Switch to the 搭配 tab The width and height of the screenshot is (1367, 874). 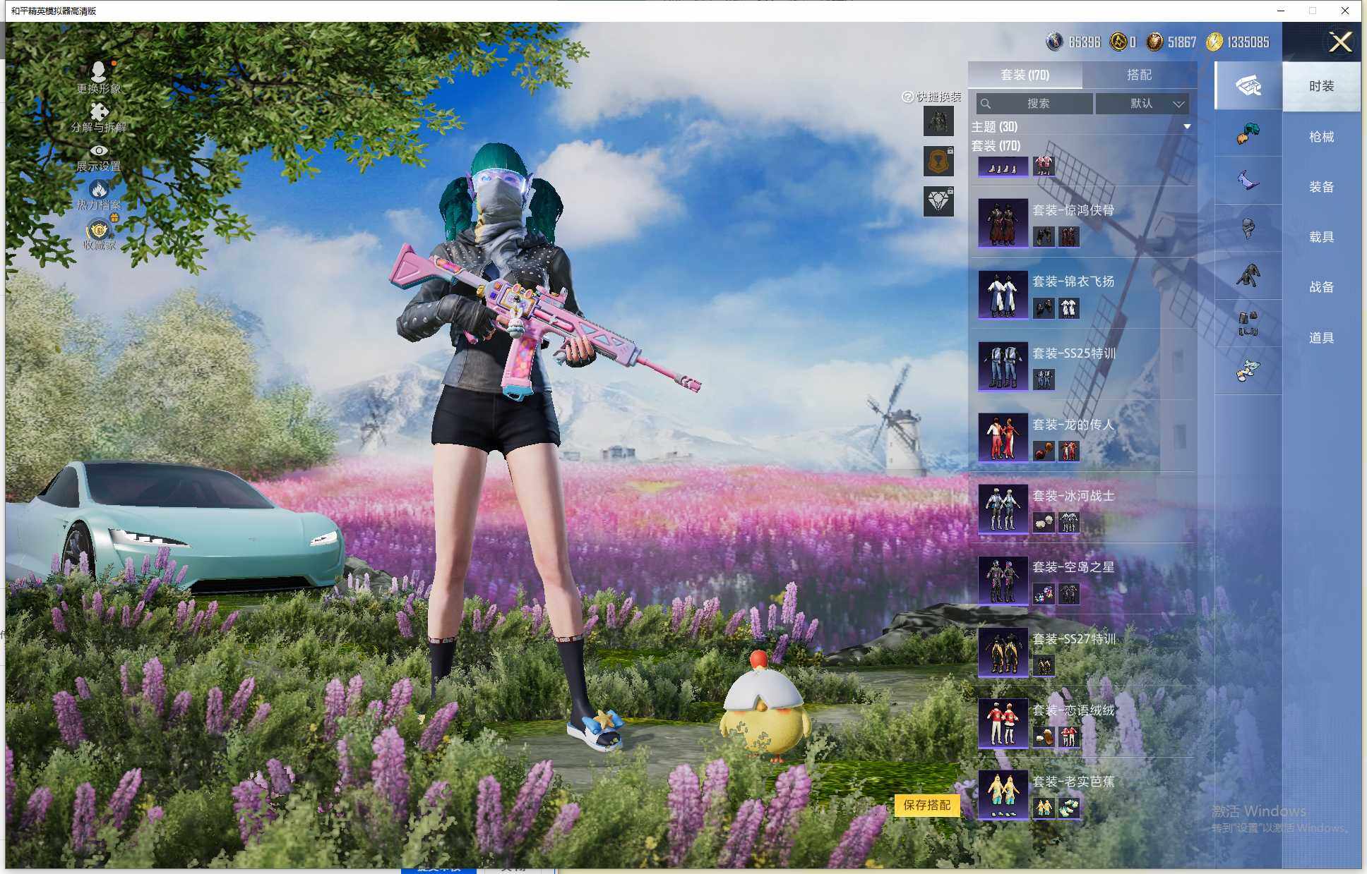pos(1138,75)
